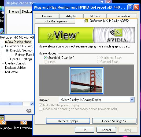Select OpenGL Settings tree item
The width and height of the screenshot is (141, 137).
pos(21,59)
